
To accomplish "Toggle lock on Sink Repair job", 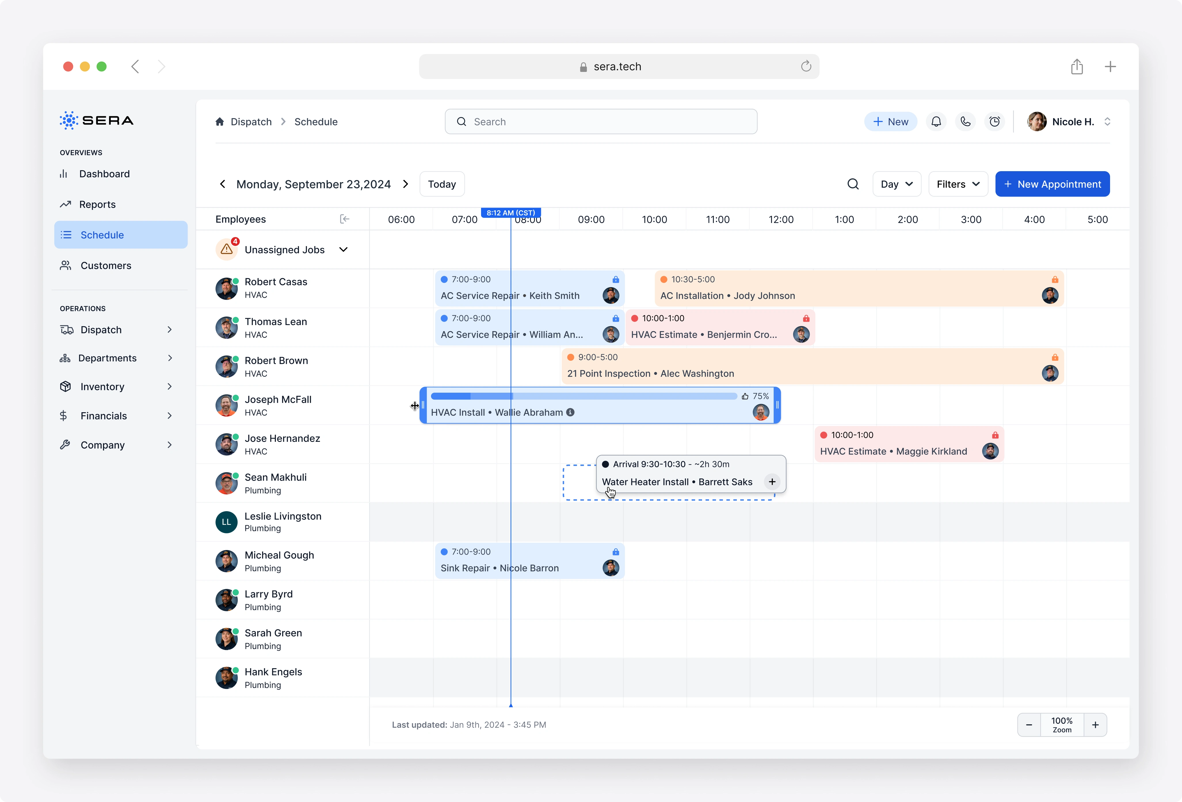I will pos(615,552).
